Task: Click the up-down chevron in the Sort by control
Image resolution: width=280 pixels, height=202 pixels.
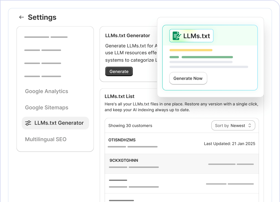Action: pos(250,126)
